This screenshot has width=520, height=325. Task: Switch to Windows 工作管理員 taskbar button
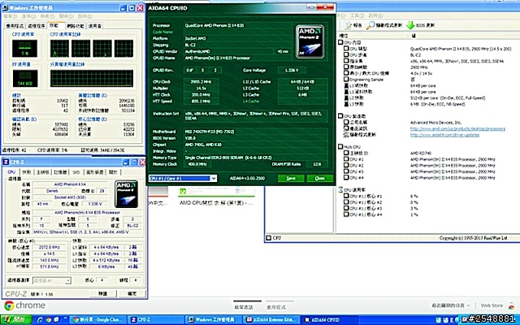[x=214, y=319]
